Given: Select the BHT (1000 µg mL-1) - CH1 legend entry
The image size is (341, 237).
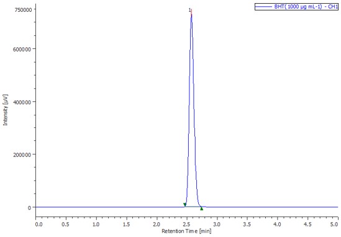Looking at the screenshot, I should [x=296, y=7].
